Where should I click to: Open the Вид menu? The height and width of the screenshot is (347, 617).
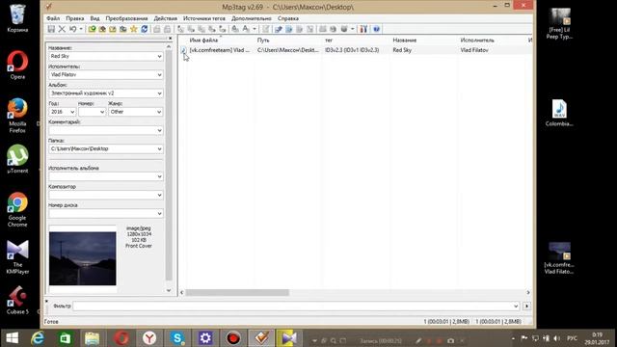point(94,18)
